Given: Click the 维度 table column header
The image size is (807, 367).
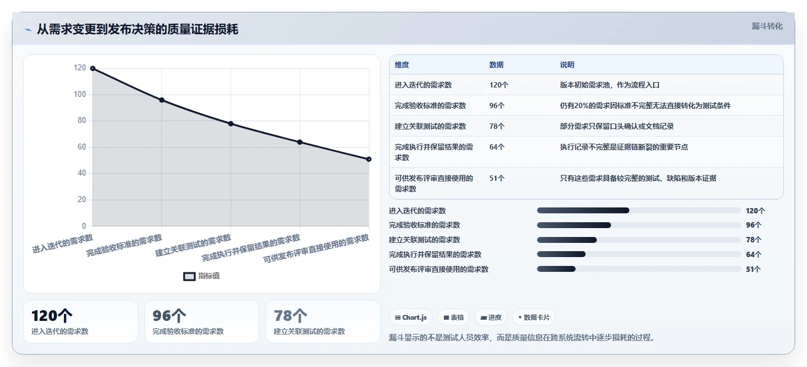Looking at the screenshot, I should coord(402,65).
